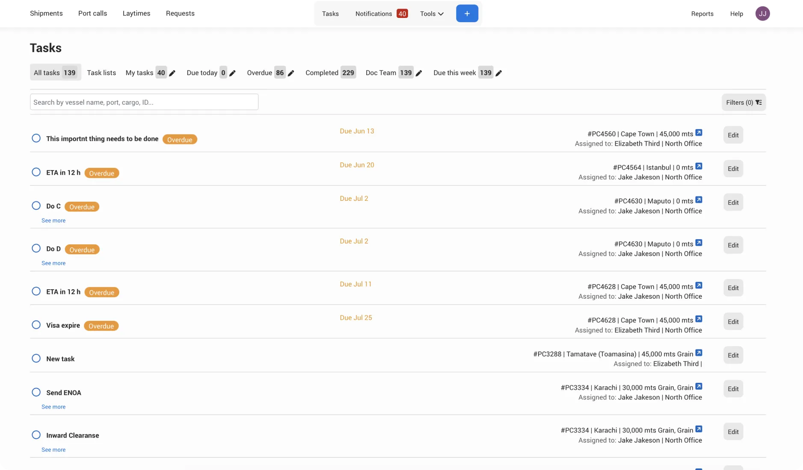This screenshot has height=470, width=803.
Task: Complete the New task circle
Action: tap(36, 358)
